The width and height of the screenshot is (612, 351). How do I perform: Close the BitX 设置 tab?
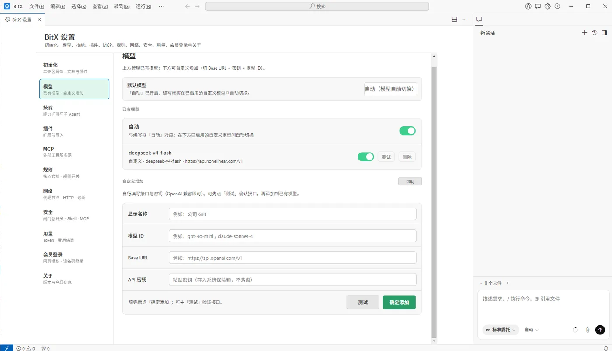coord(39,20)
